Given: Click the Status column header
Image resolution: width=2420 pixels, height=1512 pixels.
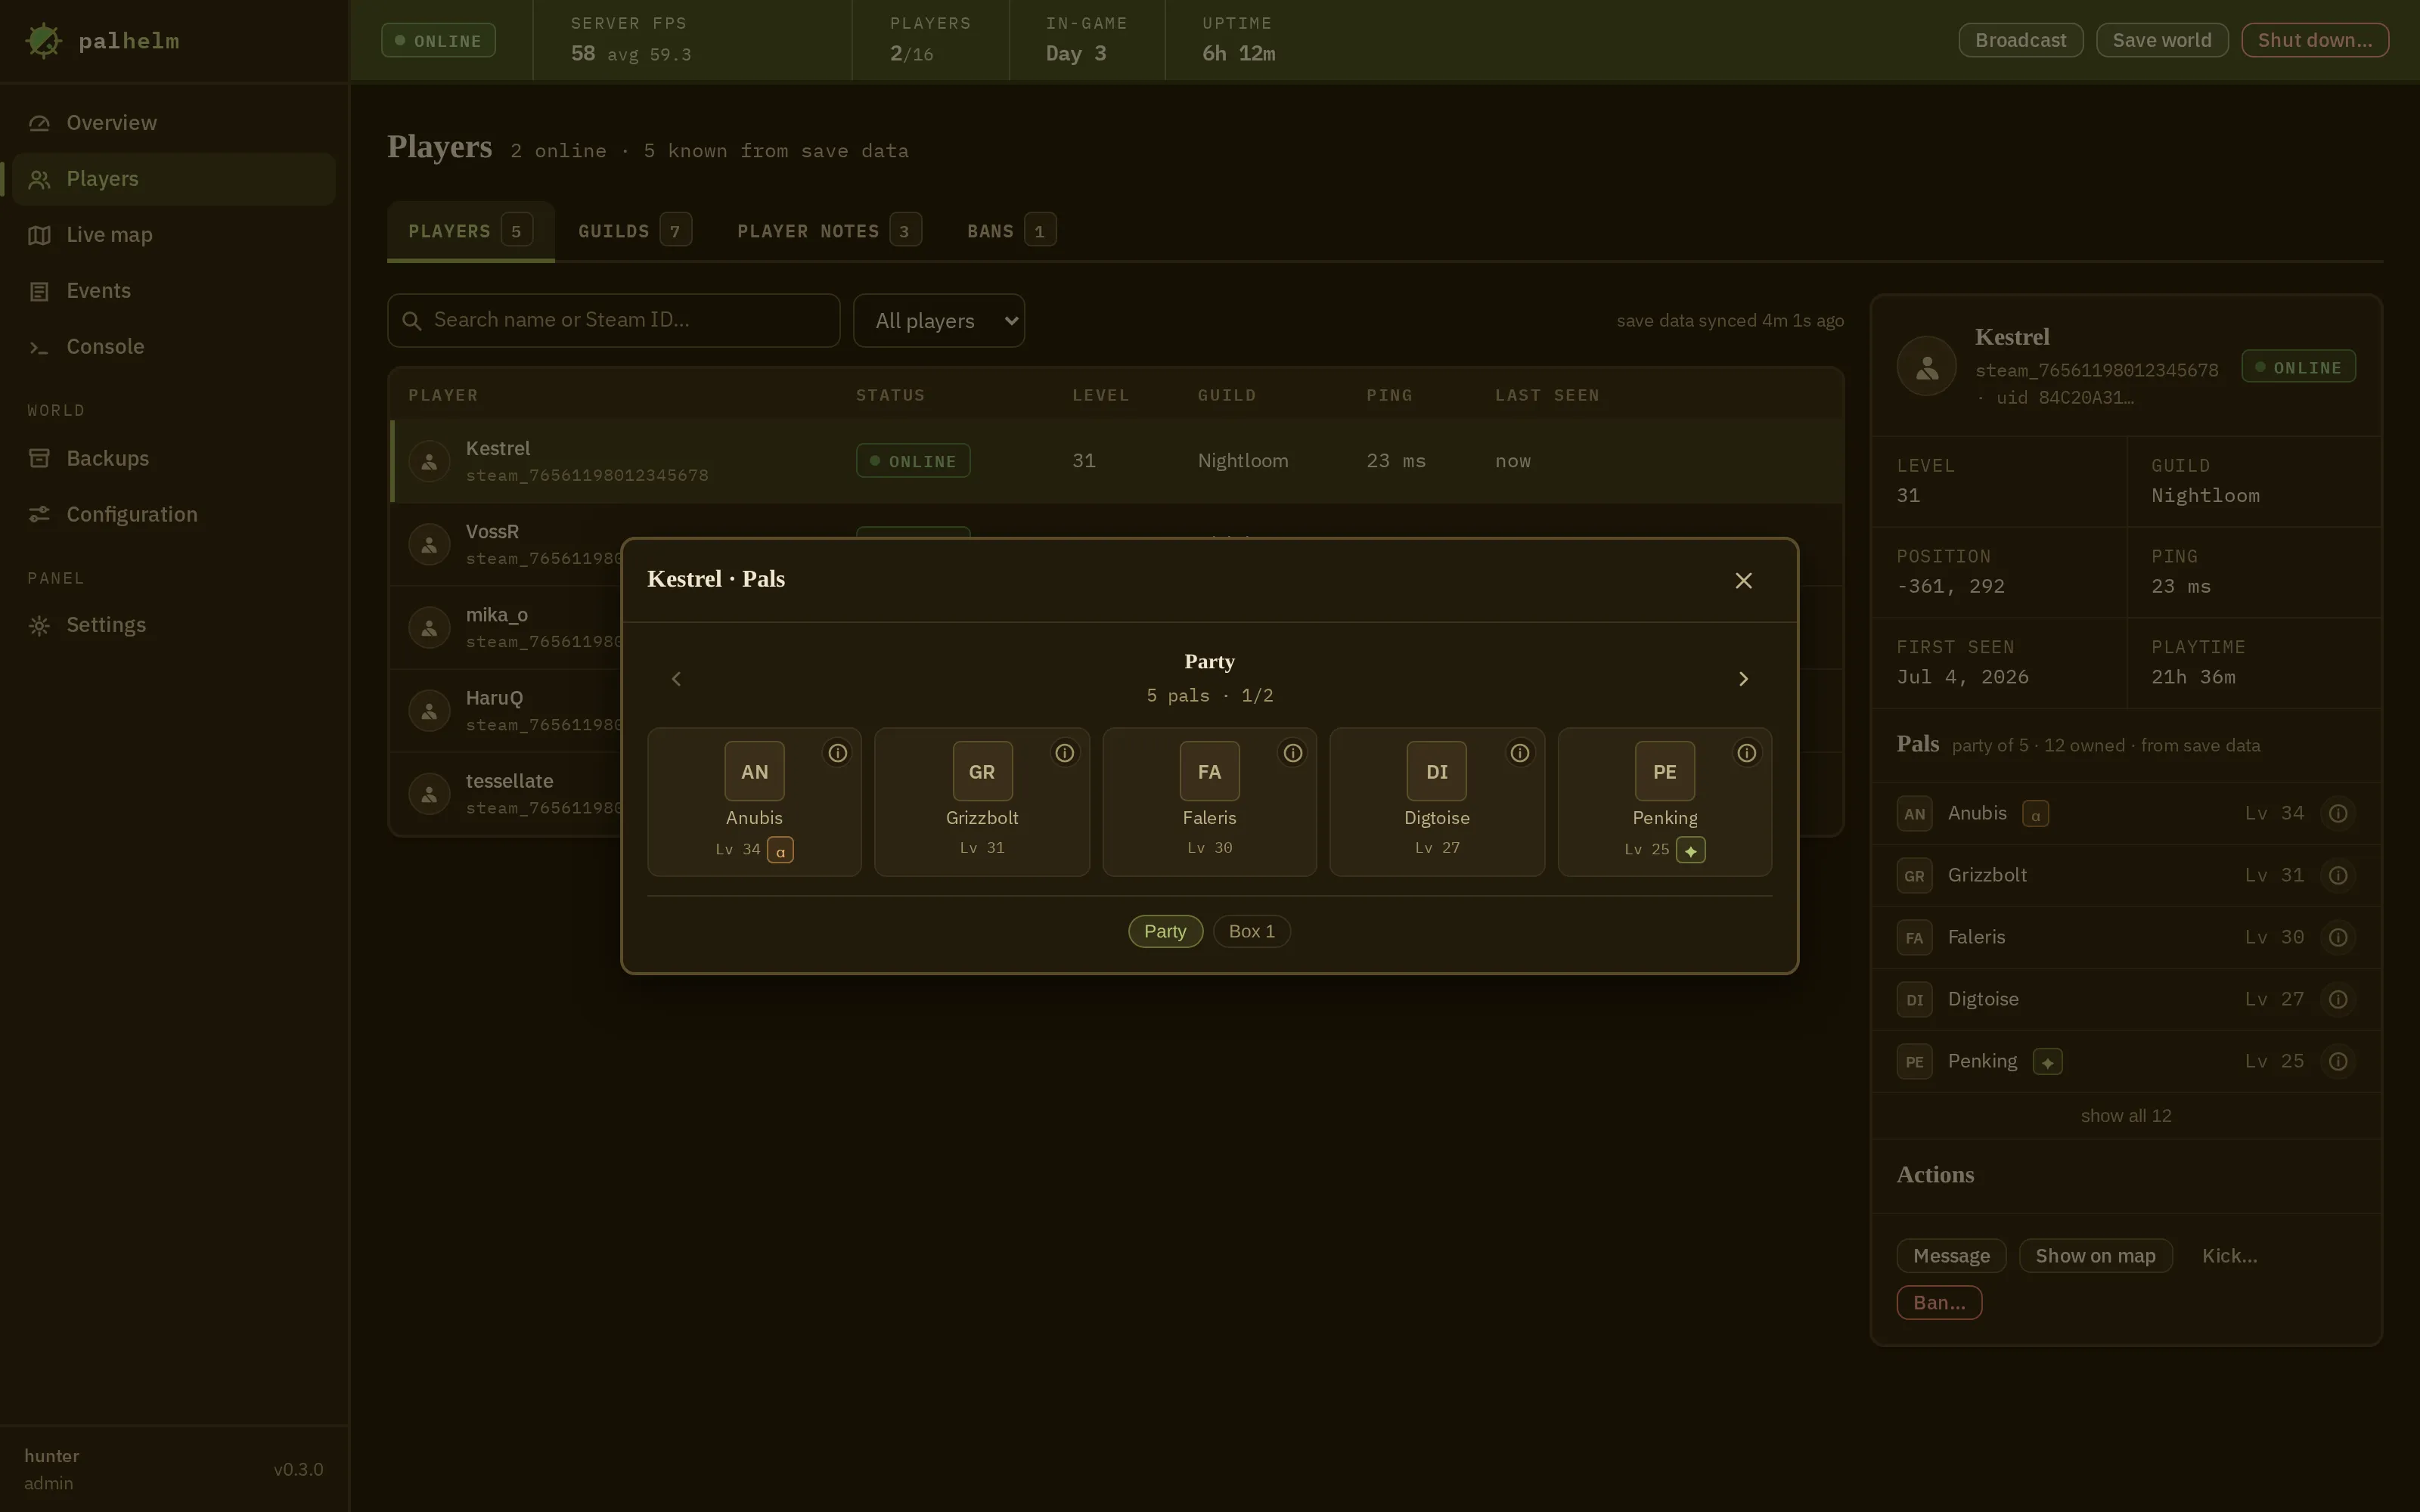Looking at the screenshot, I should click(890, 396).
